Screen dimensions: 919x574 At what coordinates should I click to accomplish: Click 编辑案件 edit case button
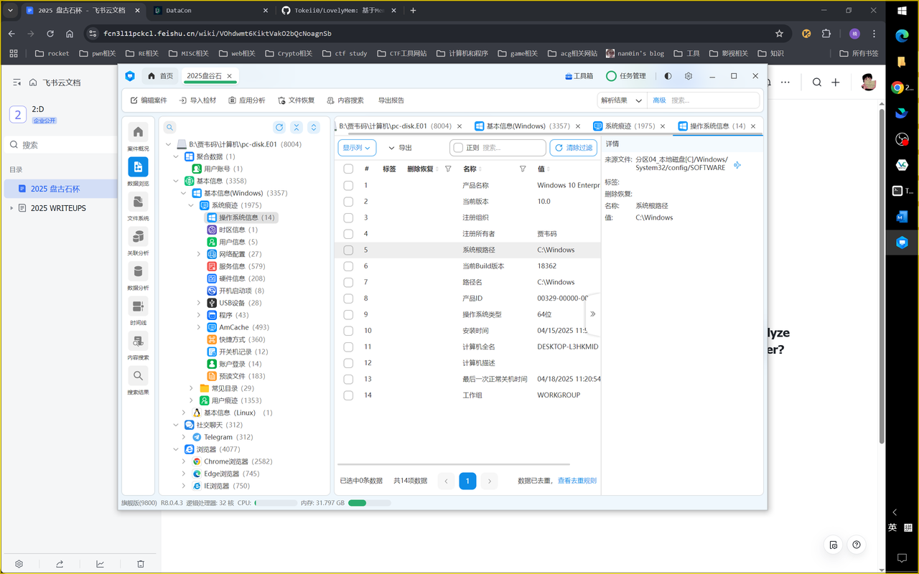click(149, 100)
